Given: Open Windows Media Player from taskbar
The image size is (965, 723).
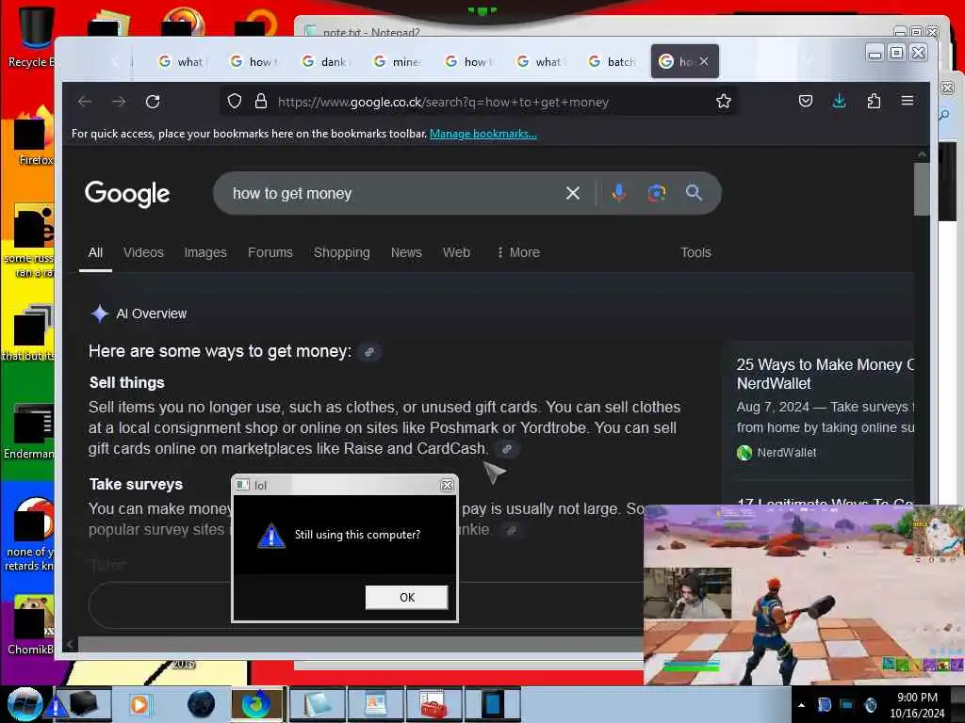Looking at the screenshot, I should point(139,704).
